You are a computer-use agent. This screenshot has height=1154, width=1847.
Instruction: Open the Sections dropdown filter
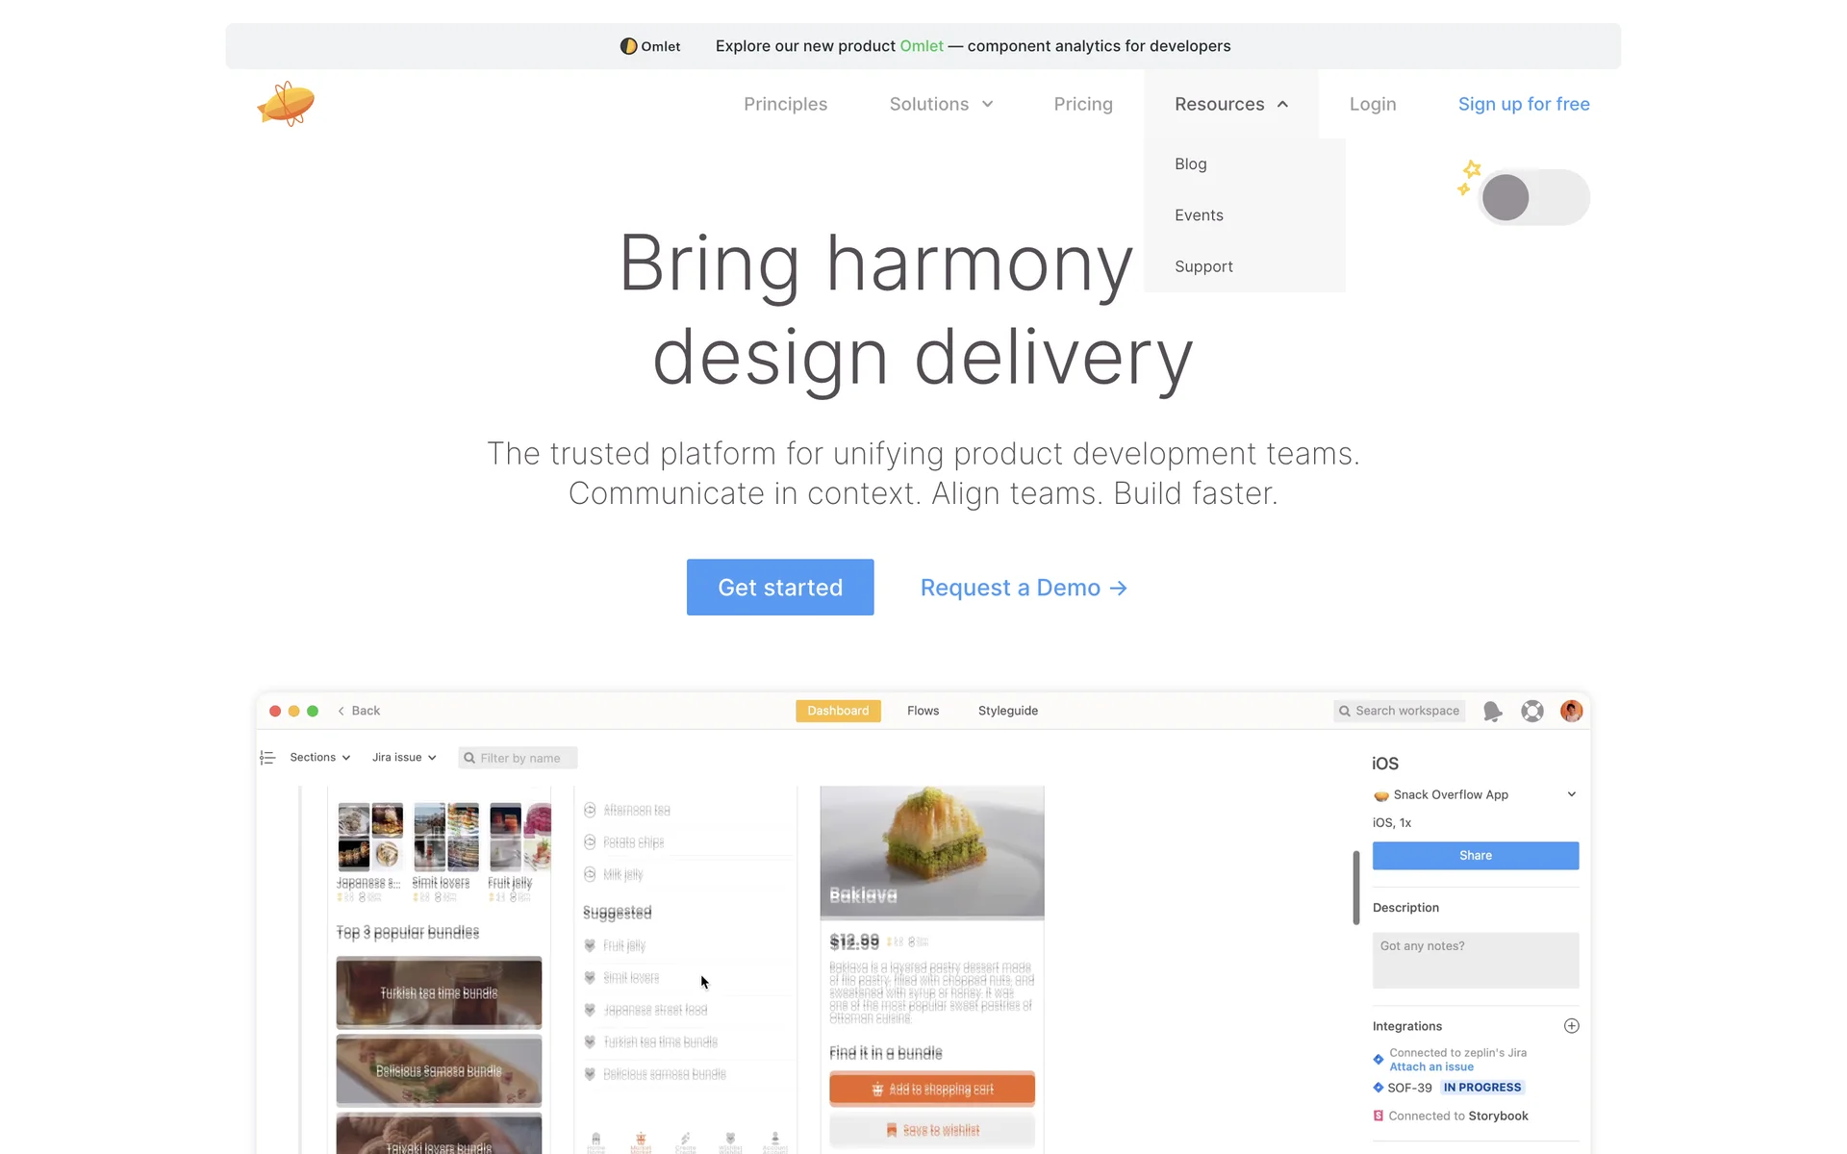coord(319,758)
